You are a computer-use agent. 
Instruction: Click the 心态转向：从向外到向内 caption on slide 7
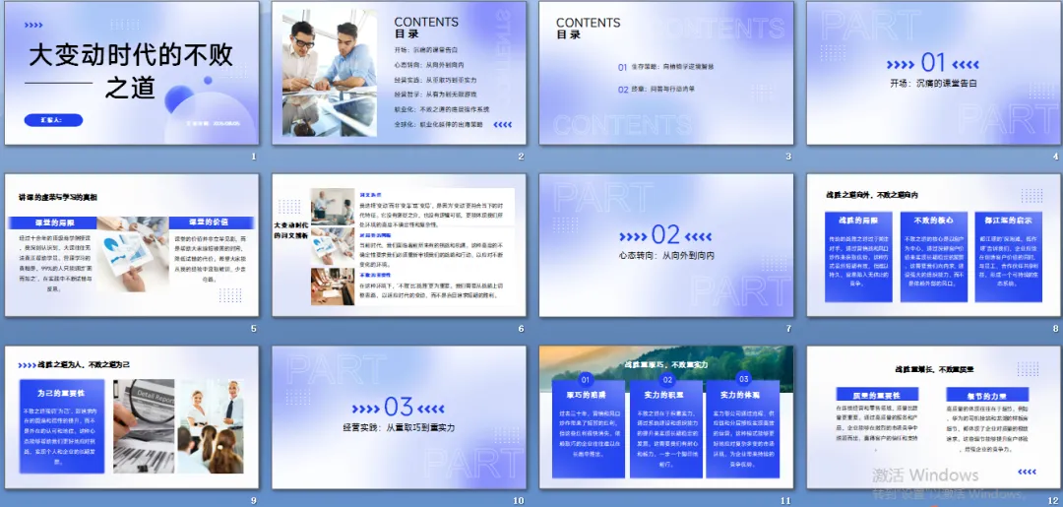pyautogui.click(x=666, y=256)
